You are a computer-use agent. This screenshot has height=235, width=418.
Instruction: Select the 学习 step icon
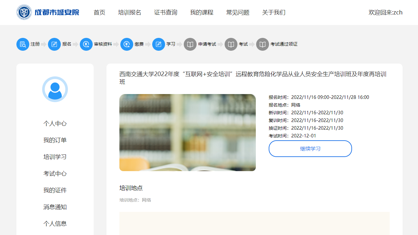click(x=158, y=44)
